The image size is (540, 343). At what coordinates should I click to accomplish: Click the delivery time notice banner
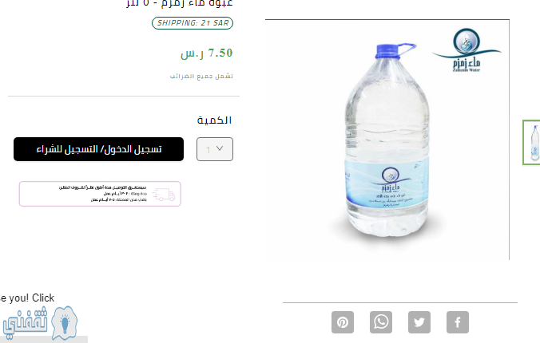[100, 194]
